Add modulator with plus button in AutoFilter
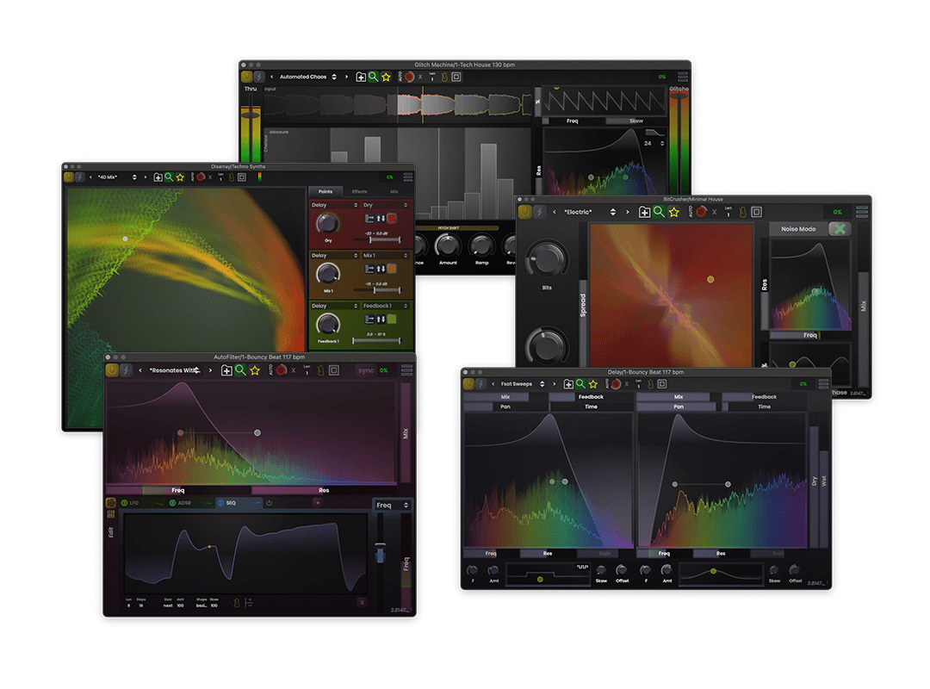The image size is (930, 689). (x=317, y=503)
